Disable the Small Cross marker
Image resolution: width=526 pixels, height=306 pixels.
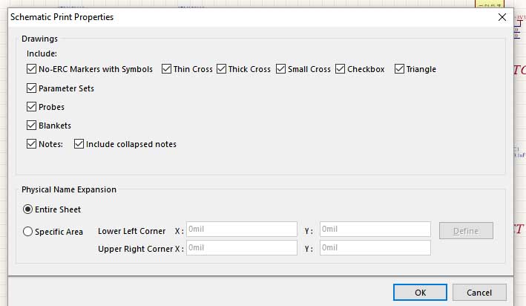[281, 69]
